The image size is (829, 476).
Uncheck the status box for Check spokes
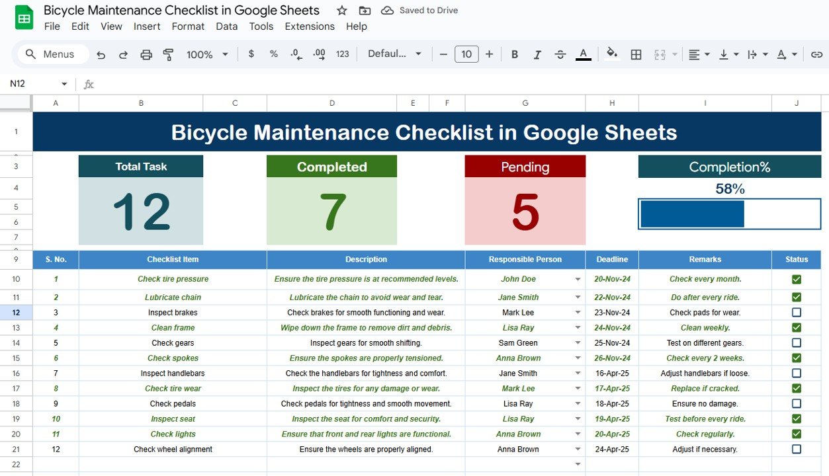797,358
